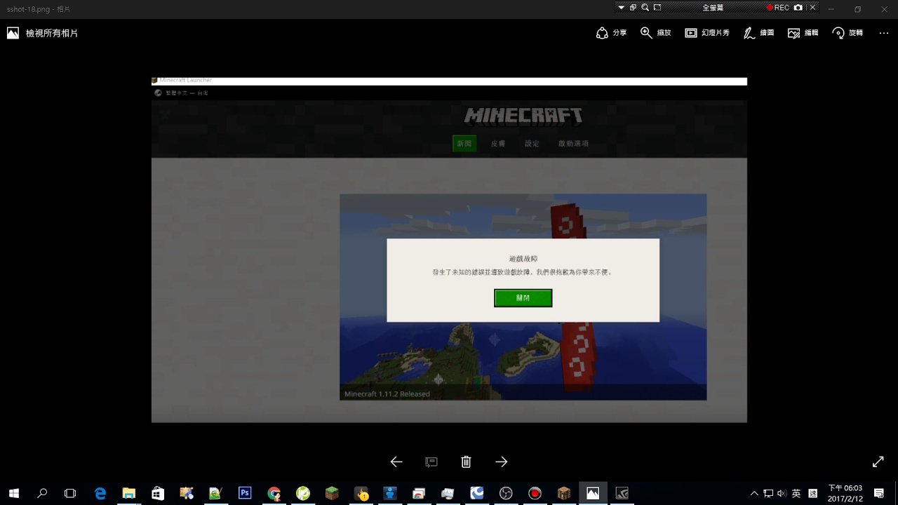Click the greyed-out icon beside the trash
Screen dimensions: 898x505
(431, 462)
